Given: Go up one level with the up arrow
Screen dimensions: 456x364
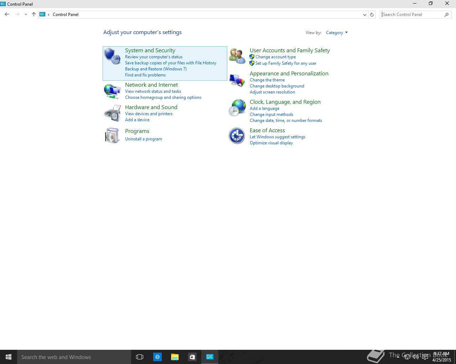Looking at the screenshot, I should pos(34,15).
